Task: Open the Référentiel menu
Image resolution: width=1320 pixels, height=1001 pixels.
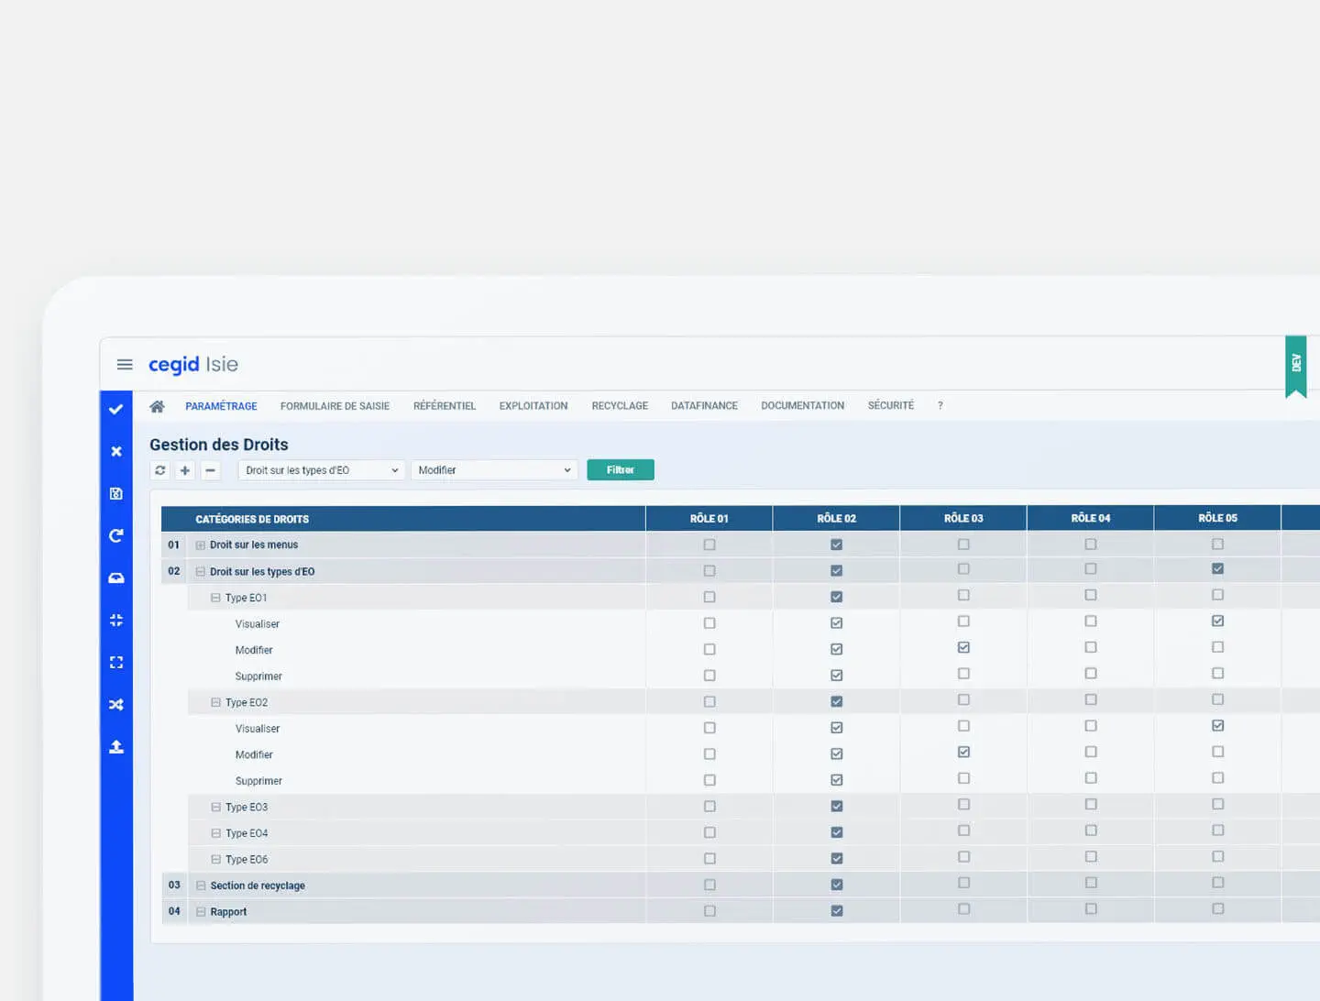Action: coord(444,406)
